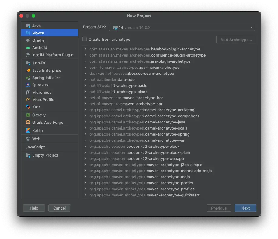The image size is (278, 239).
Task: Pick Java Enterprise project type
Action: pyautogui.click(x=50, y=70)
